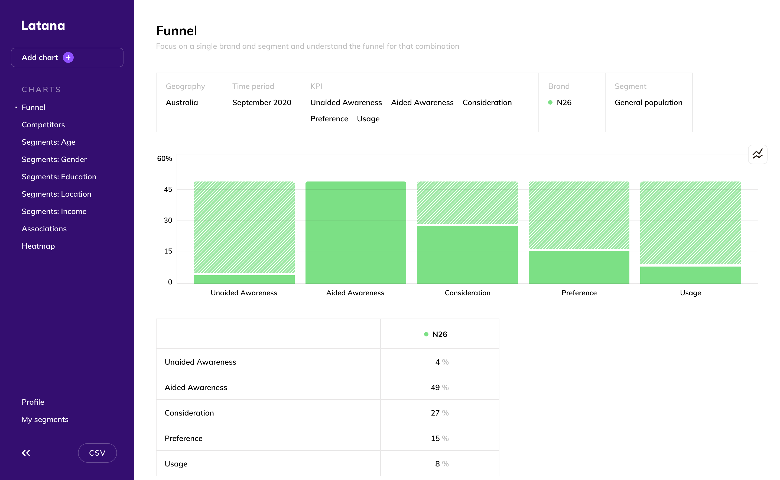Export data with the CSV button
The height and width of the screenshot is (480, 780).
[97, 453]
